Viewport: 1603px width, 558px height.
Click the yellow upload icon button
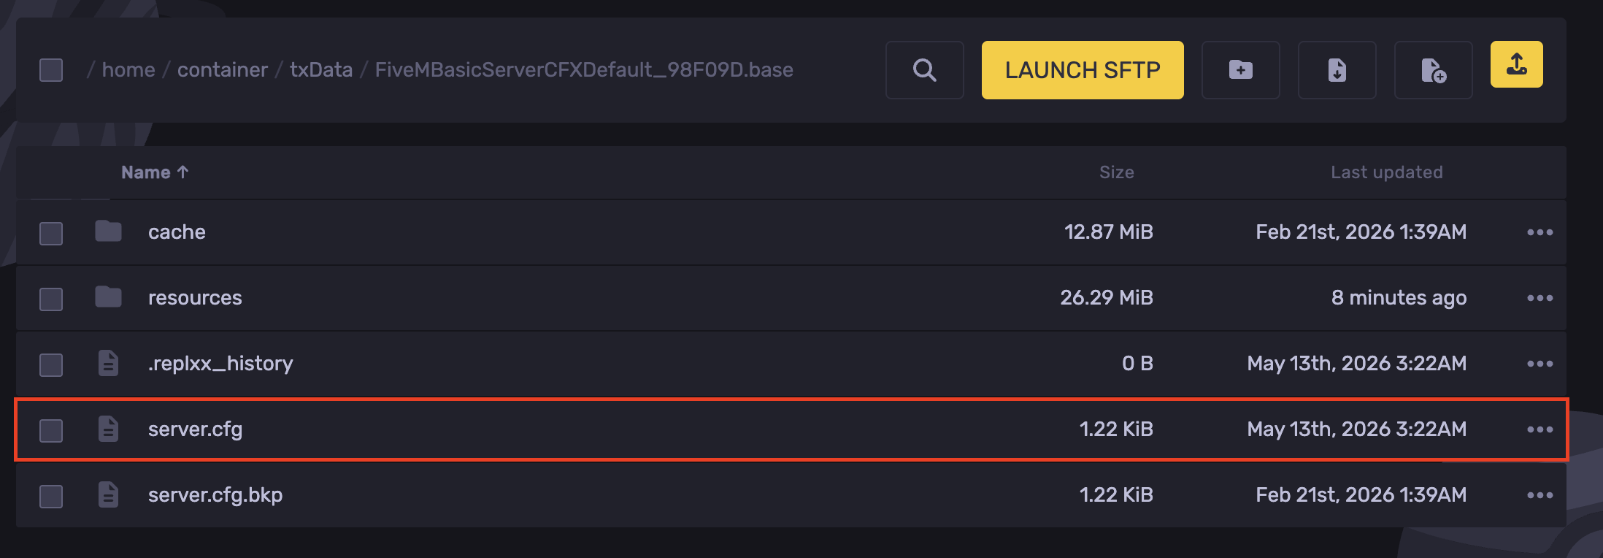pyautogui.click(x=1516, y=64)
